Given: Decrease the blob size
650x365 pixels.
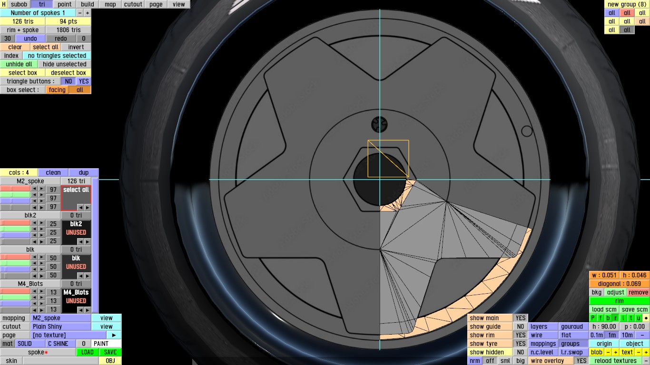Looking at the screenshot, I should [x=608, y=352].
